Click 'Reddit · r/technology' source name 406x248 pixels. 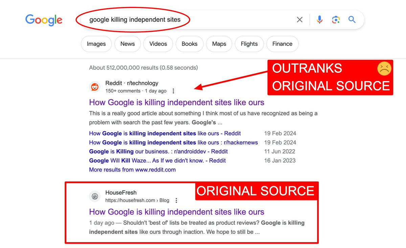point(132,83)
